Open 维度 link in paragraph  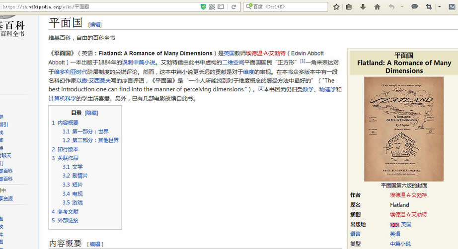pos(248,72)
